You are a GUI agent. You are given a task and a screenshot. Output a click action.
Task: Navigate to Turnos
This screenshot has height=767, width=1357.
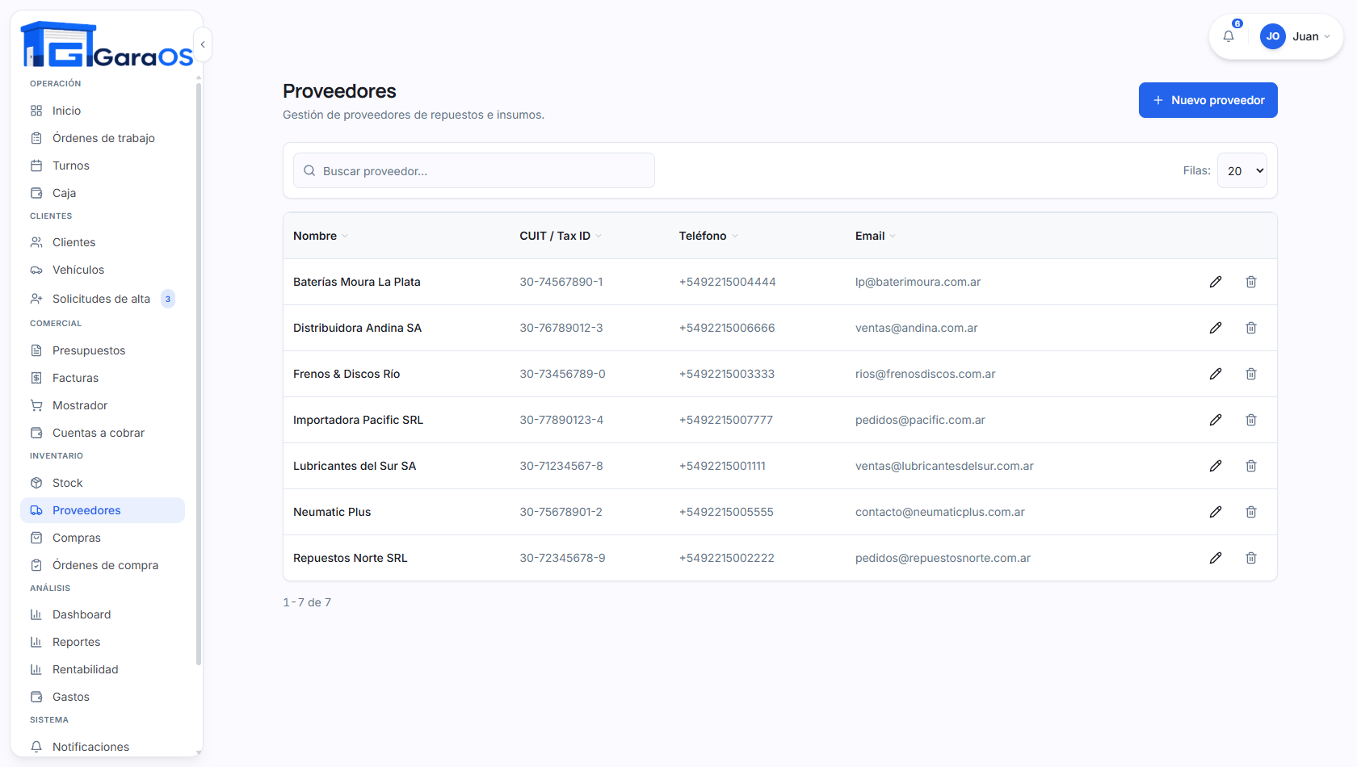click(103, 166)
